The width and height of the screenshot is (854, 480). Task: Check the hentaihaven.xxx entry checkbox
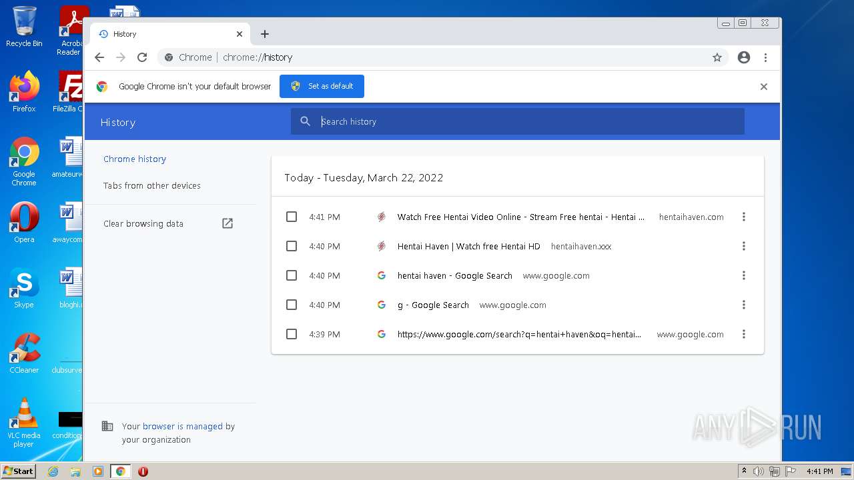[292, 246]
